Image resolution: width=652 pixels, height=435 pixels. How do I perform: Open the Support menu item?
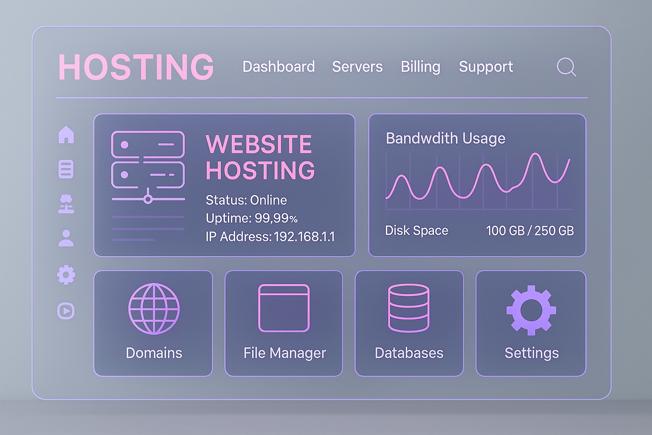(486, 67)
